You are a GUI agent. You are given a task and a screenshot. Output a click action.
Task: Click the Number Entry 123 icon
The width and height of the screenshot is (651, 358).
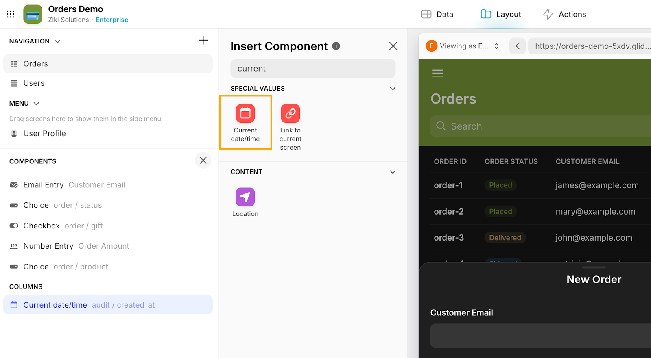pos(14,246)
